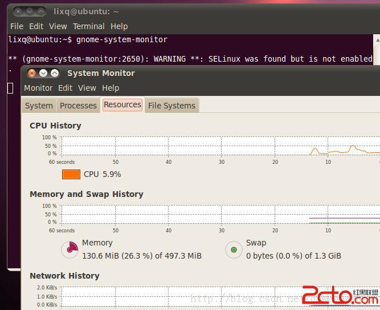This screenshot has width=380, height=310.
Task: Open the File Systems tab
Action: tap(171, 106)
